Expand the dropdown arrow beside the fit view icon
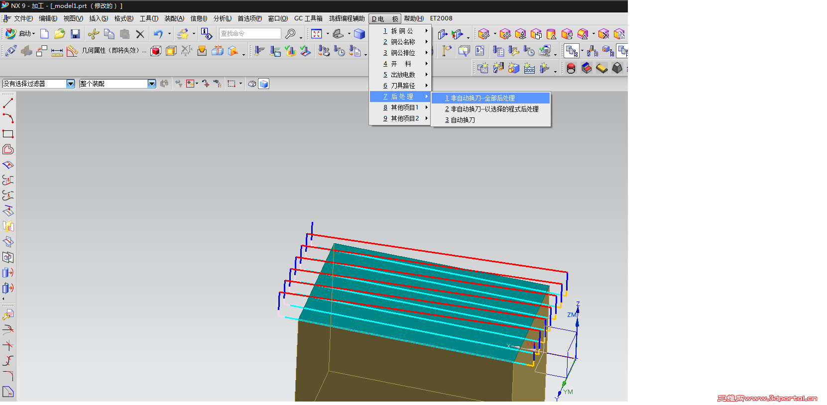 [x=328, y=34]
